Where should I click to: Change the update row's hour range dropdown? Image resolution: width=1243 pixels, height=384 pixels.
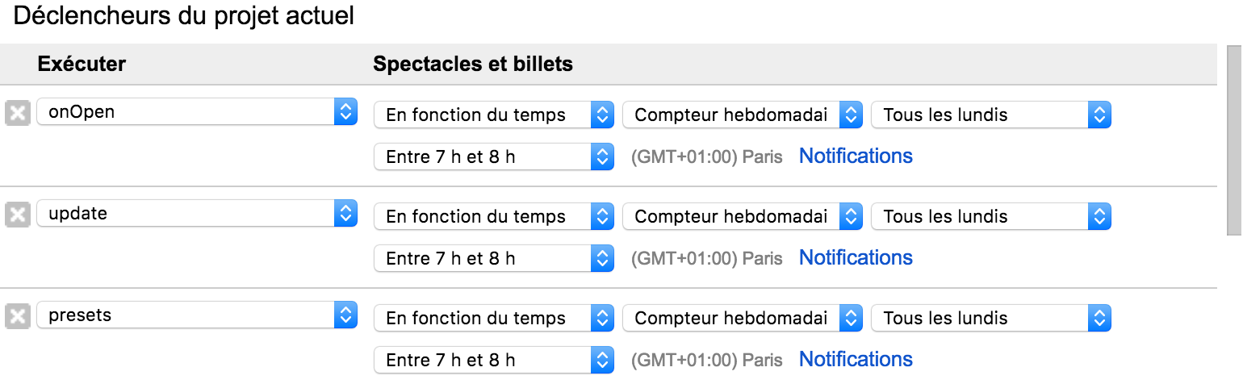click(494, 258)
